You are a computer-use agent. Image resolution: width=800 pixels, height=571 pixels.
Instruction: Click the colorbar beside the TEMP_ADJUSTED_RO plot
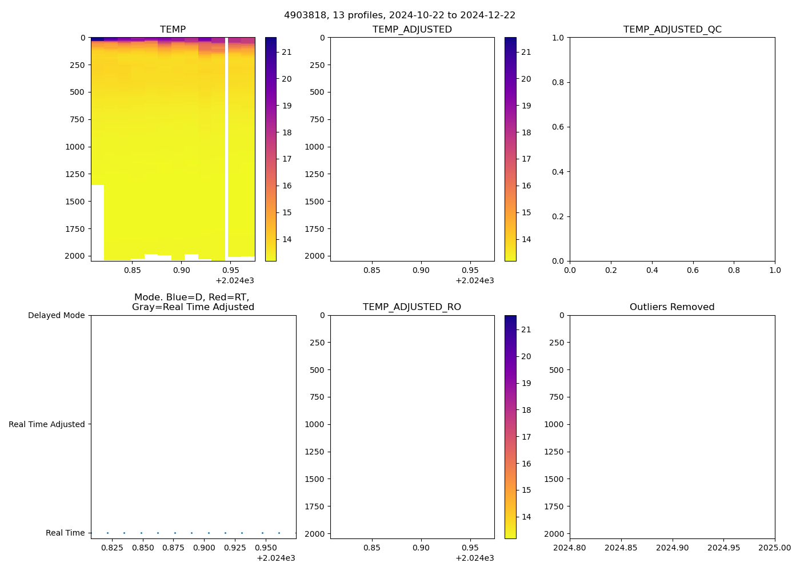(510, 427)
